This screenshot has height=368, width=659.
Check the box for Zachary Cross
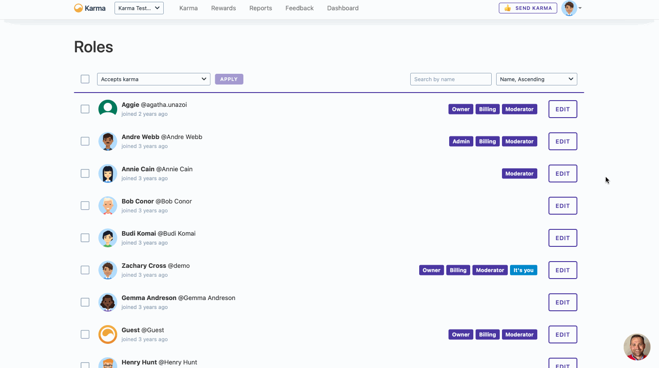[x=85, y=270]
